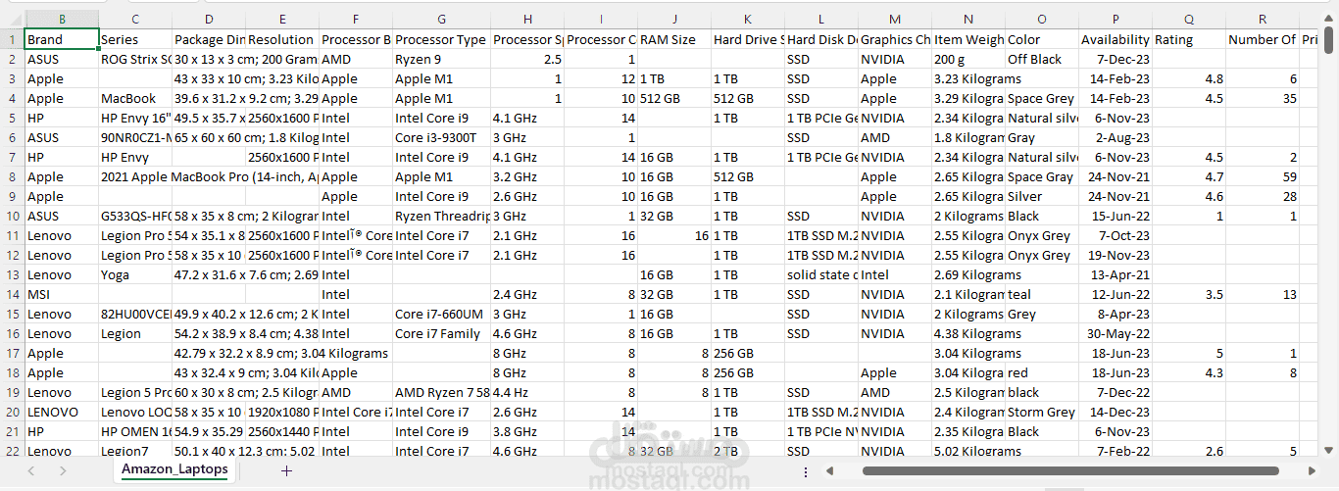Select the 30-May-22 availability cell
1339x491 pixels.
pyautogui.click(x=1116, y=334)
